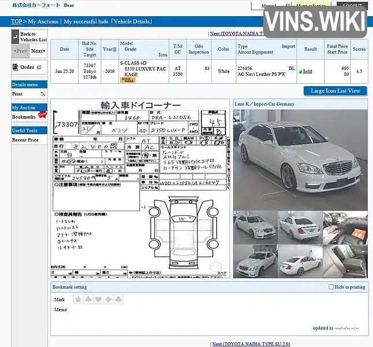Click the Print PDF icon

(43, 94)
